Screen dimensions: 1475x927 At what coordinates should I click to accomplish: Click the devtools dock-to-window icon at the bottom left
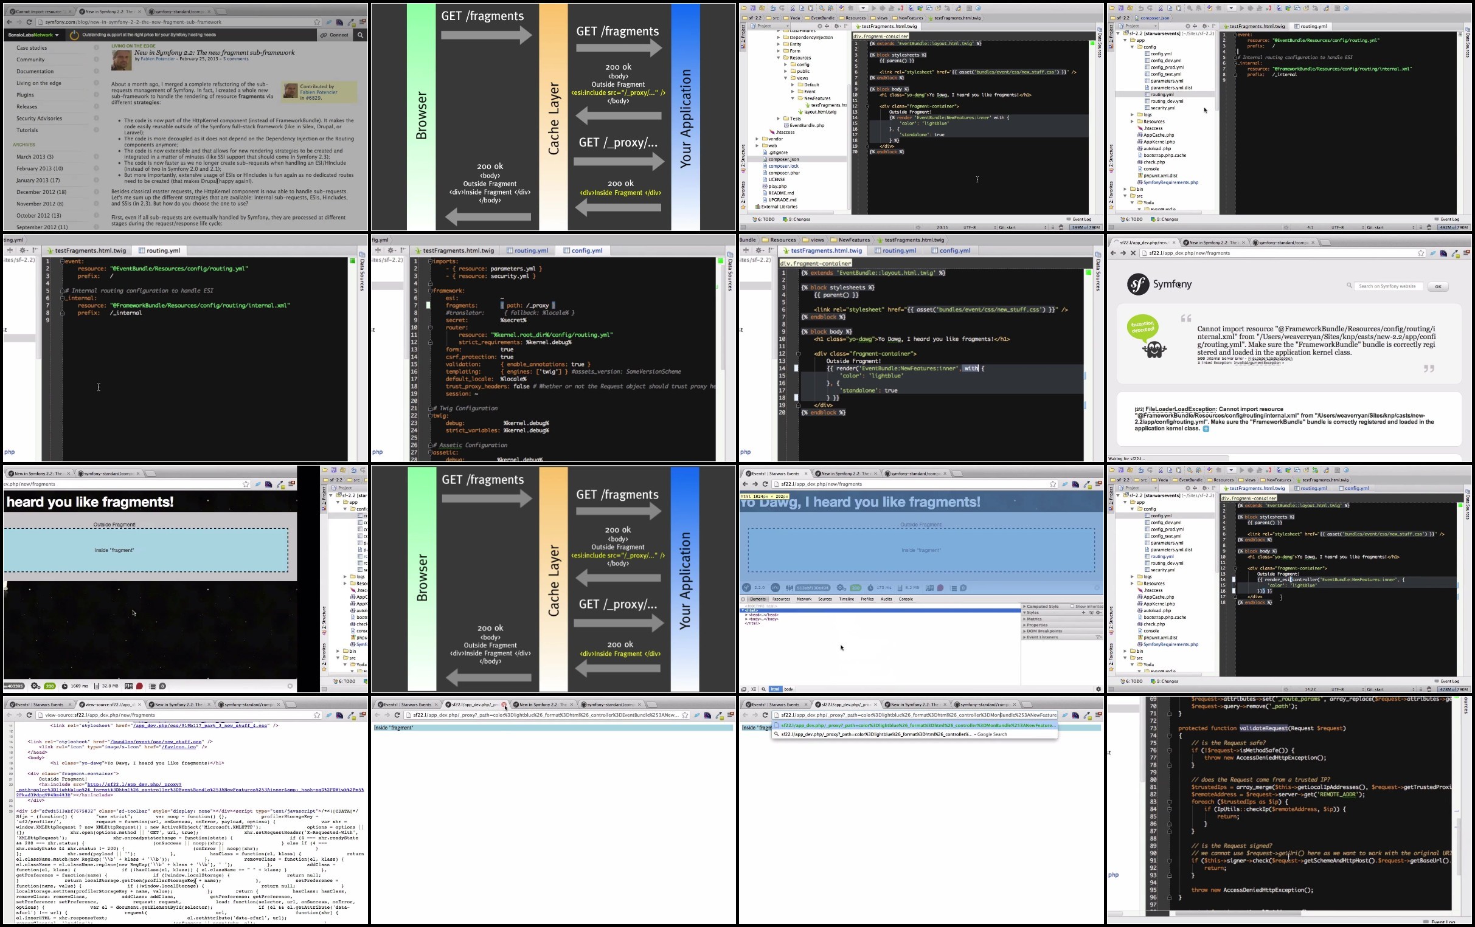(744, 689)
